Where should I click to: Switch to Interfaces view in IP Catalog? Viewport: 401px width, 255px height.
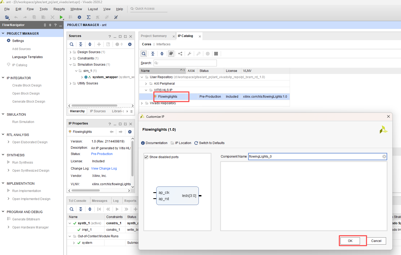coord(163,44)
